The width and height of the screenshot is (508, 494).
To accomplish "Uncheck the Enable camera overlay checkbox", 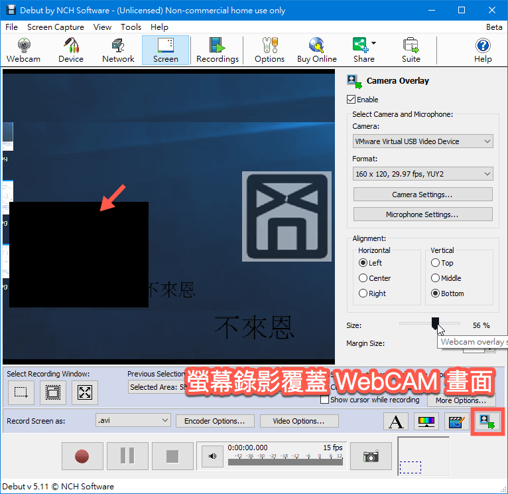I will coord(351,100).
